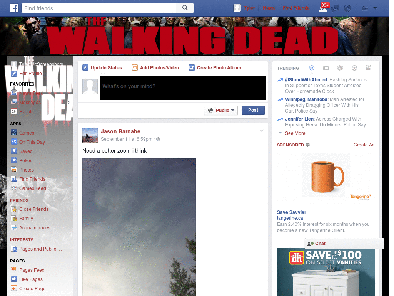Open Winnipeg, Manitoba trending story
Viewport: 394px width, 296px height.
306,99
